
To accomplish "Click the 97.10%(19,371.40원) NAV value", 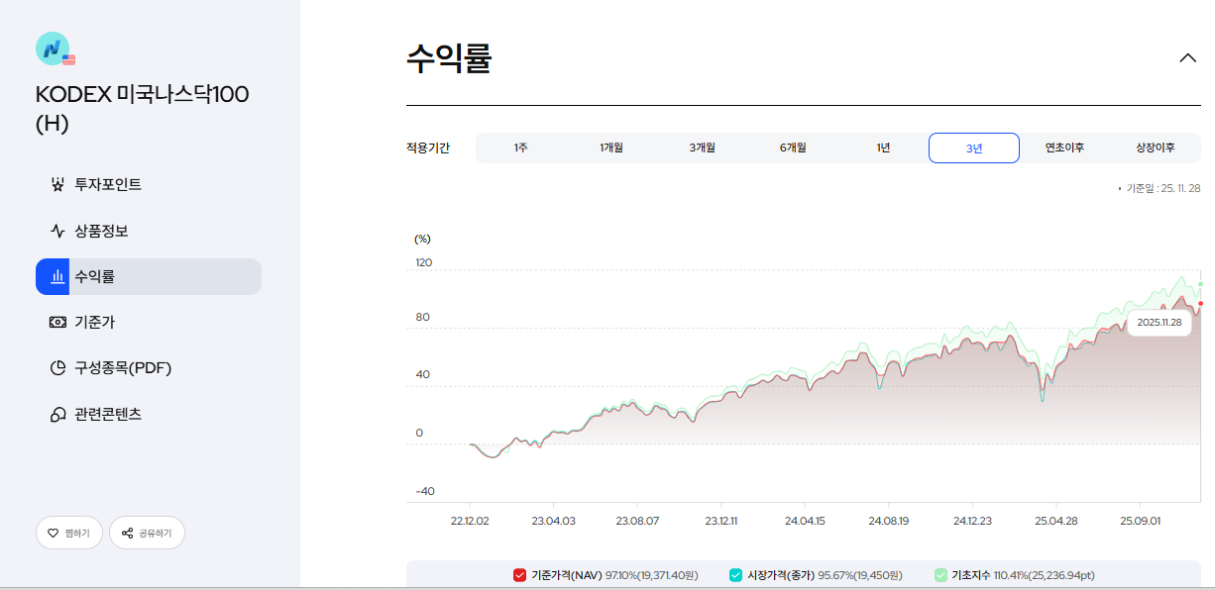I will pyautogui.click(x=651, y=575).
